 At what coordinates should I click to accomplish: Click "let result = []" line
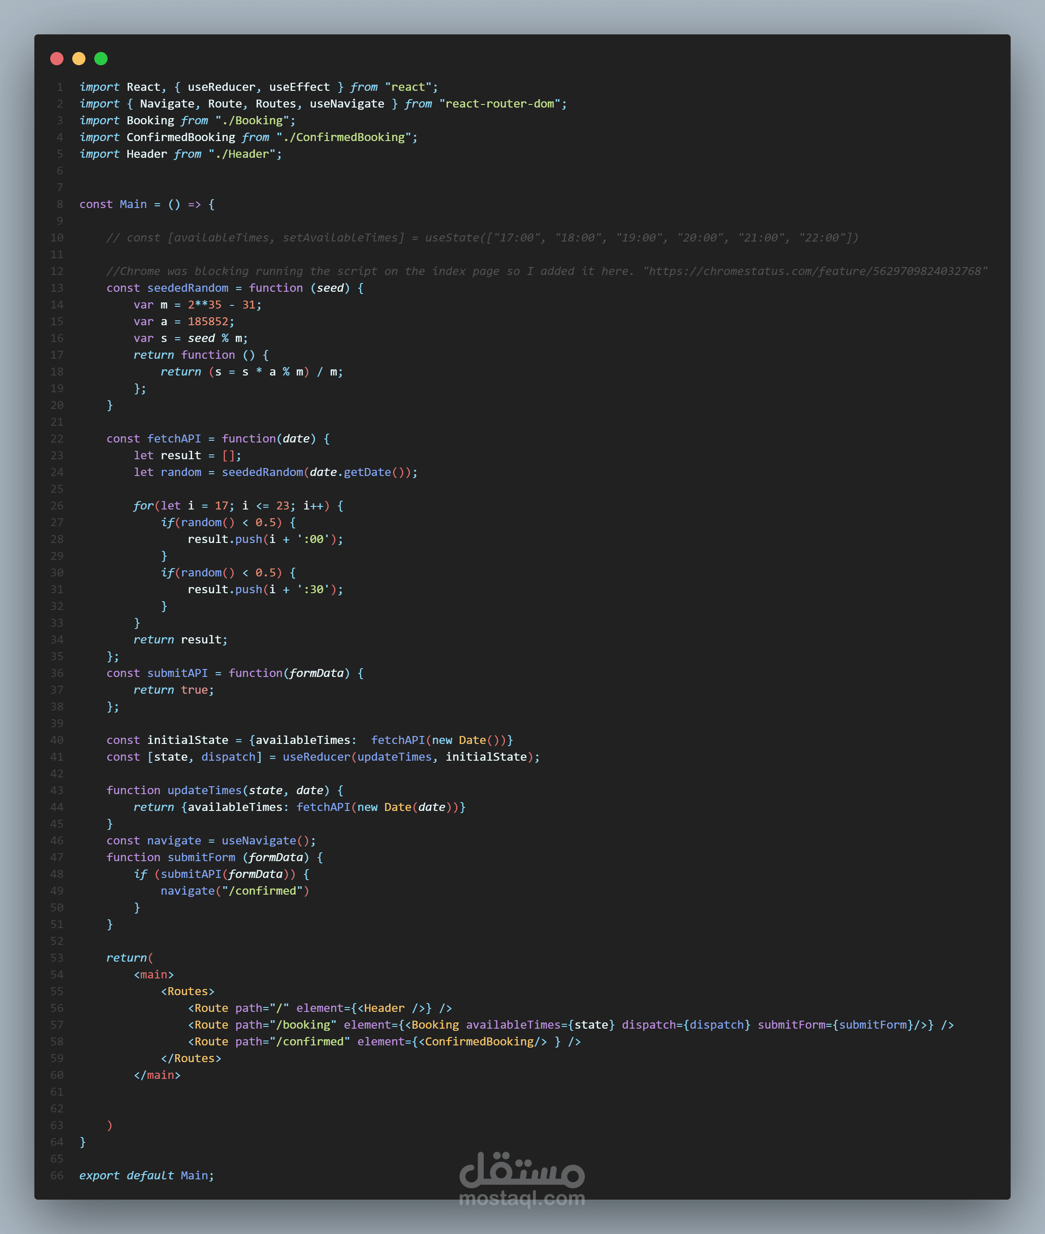coord(187,455)
